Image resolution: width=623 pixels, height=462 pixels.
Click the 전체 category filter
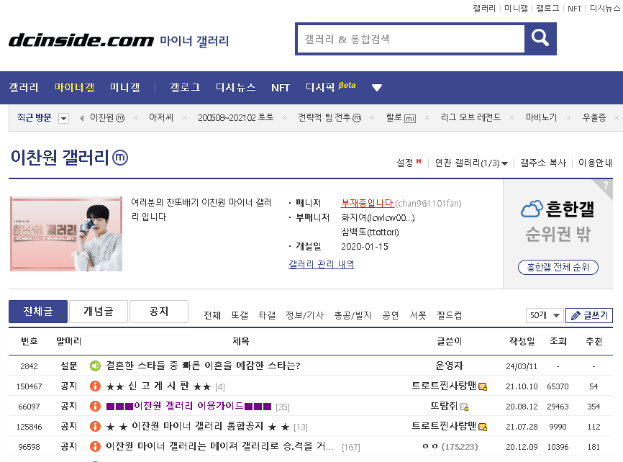pyautogui.click(x=212, y=316)
